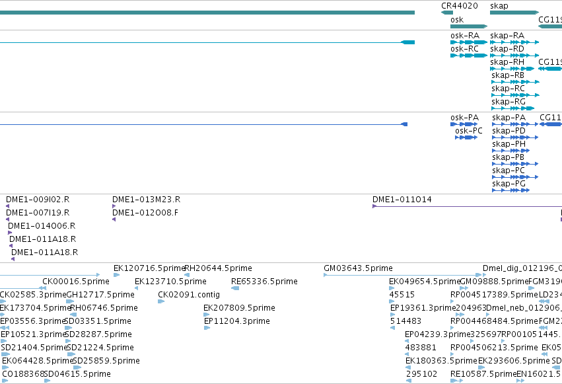Open EST SD03351.5prime
This screenshot has width=562, height=384.
[x=68, y=328]
